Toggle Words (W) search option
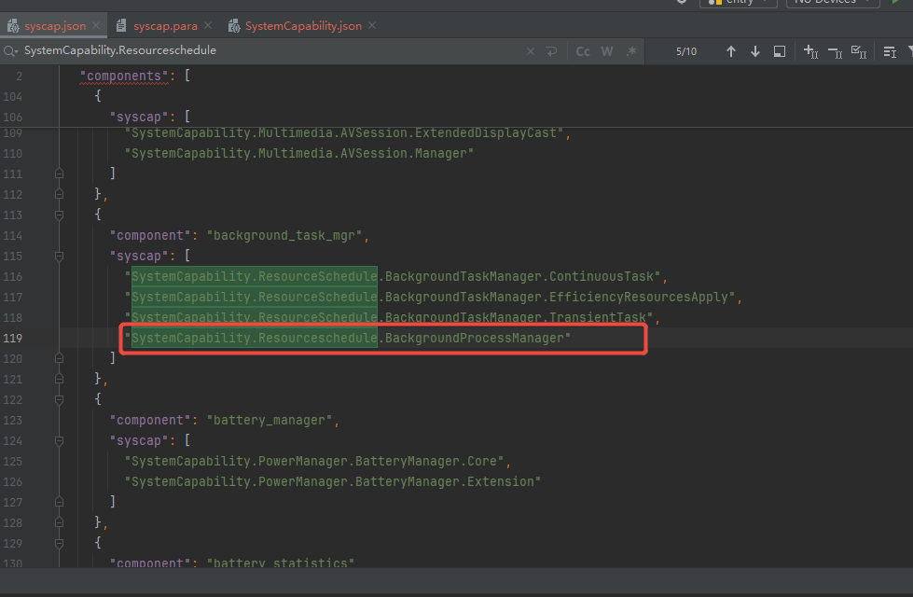The image size is (913, 597). tap(607, 51)
